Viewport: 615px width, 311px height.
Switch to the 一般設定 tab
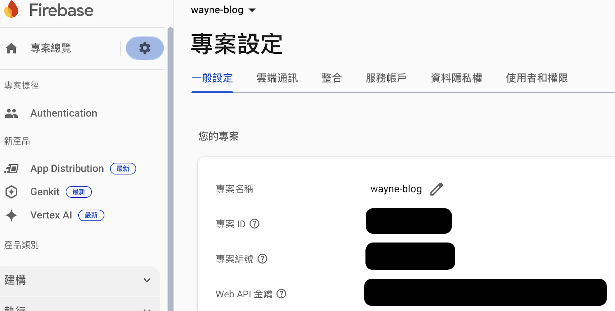212,78
